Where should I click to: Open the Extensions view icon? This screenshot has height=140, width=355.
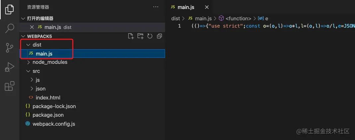pos(10,86)
